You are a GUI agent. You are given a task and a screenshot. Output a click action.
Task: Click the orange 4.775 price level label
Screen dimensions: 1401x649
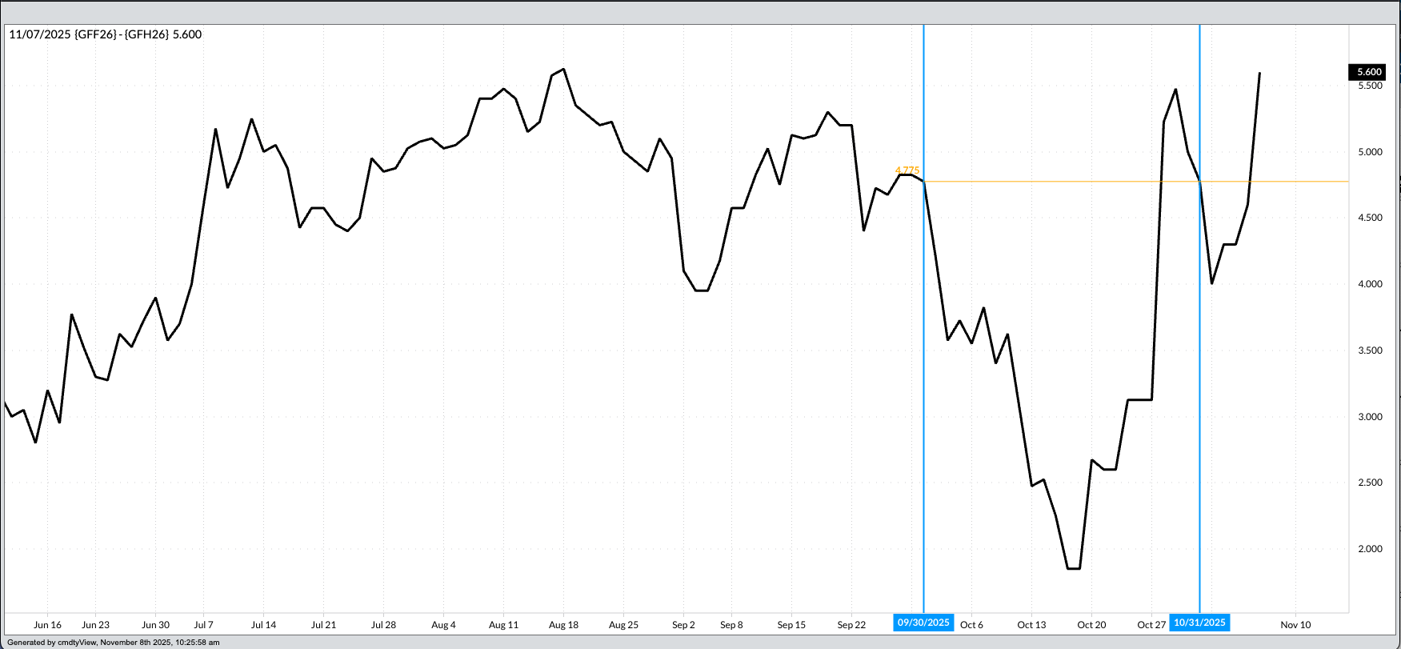(907, 170)
